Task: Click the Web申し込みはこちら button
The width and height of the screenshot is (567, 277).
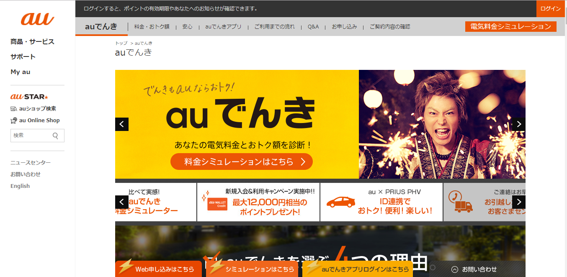Action: [159, 269]
